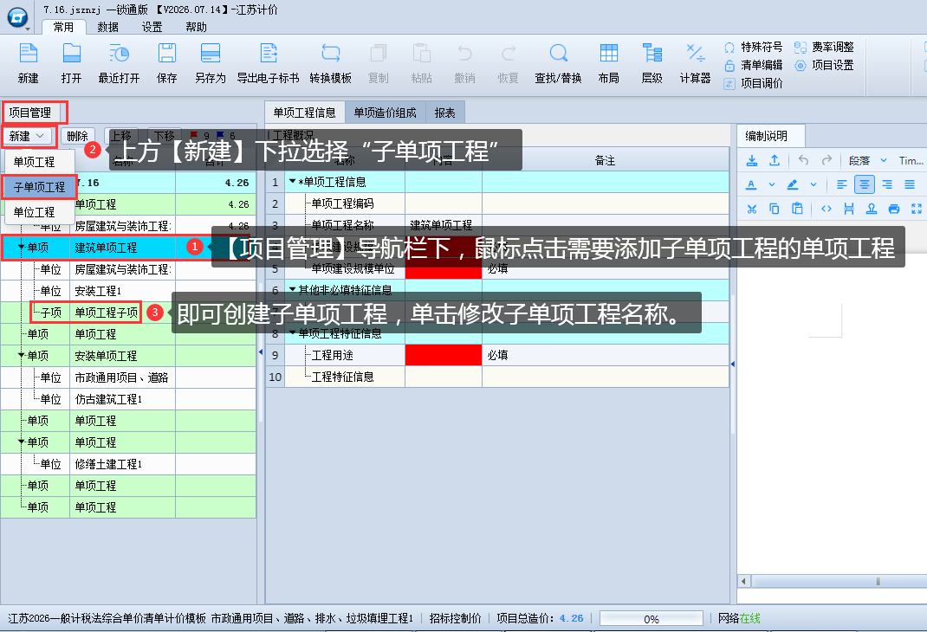Click the 另存为 (Save As) icon
Image resolution: width=927 pixels, height=632 pixels.
211,54
